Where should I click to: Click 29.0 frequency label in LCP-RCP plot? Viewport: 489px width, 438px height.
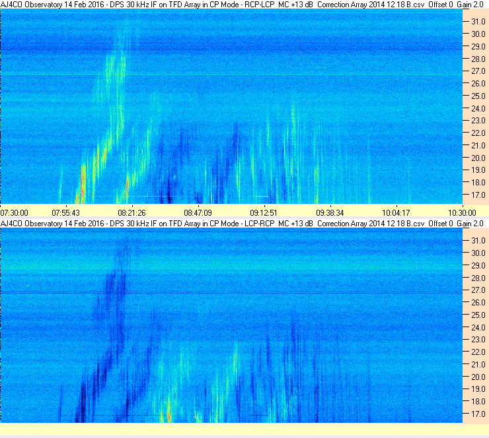click(478, 266)
